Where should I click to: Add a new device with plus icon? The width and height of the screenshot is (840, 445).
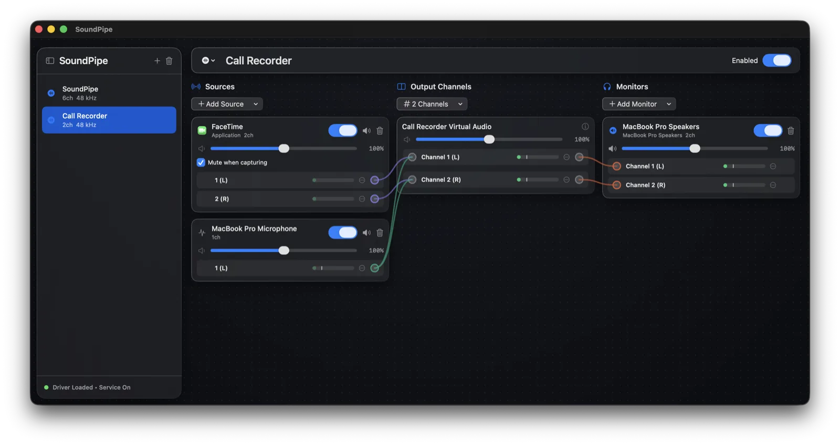click(x=157, y=61)
